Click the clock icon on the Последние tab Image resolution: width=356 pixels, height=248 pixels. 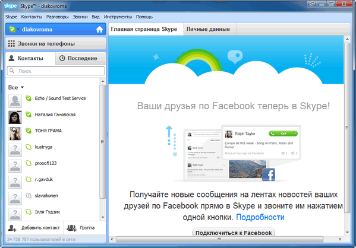(62, 58)
